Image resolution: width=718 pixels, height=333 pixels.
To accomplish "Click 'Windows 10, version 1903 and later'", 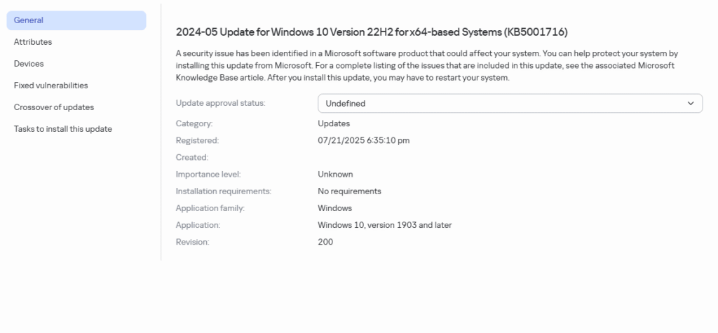I will coord(384,225).
